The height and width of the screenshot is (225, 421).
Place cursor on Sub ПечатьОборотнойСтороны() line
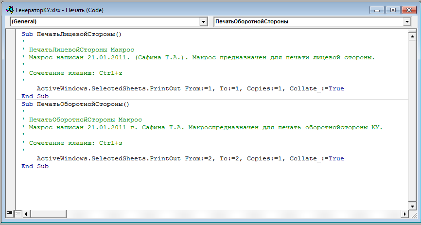[x=75, y=104]
